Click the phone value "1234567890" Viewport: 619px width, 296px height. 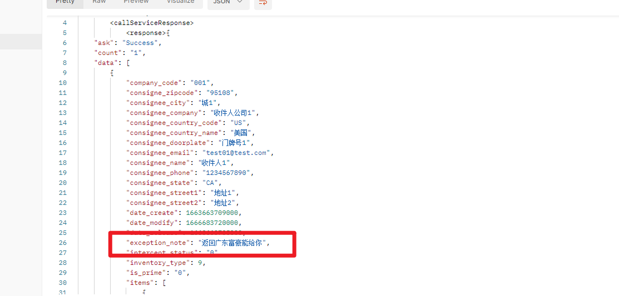pos(226,173)
